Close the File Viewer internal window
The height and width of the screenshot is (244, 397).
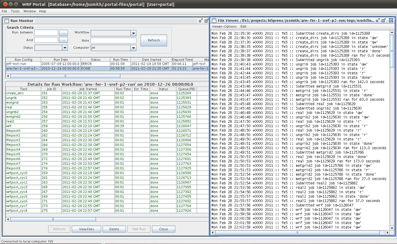(x=391, y=20)
